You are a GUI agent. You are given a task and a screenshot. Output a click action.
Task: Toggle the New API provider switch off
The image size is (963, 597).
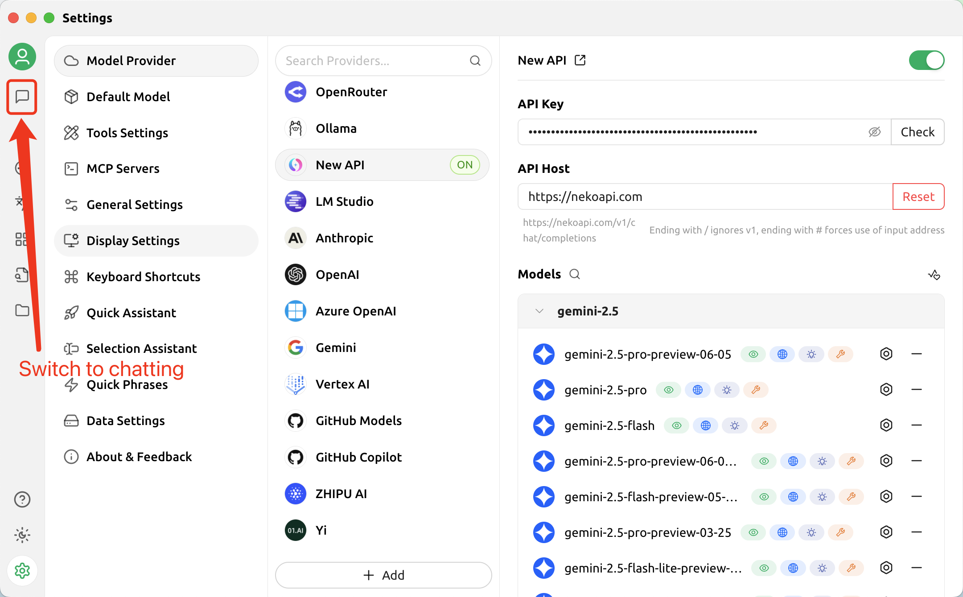coord(926,60)
